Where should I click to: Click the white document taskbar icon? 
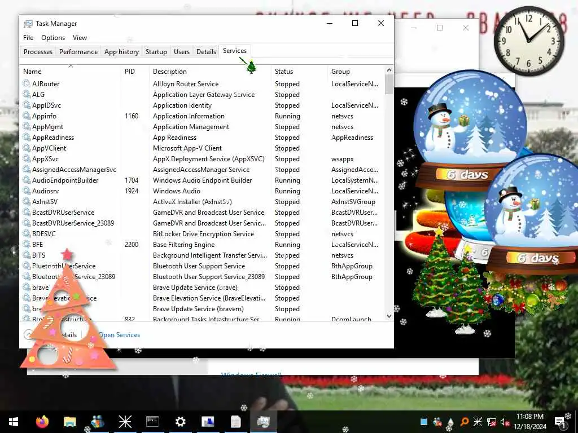235,422
